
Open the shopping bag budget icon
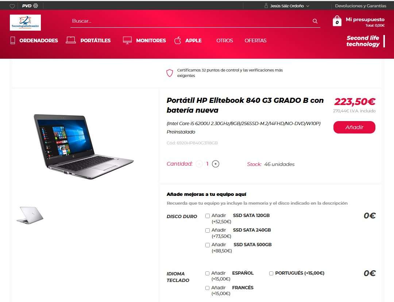point(337,21)
